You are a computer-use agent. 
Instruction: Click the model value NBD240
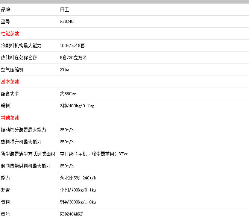[67, 22]
